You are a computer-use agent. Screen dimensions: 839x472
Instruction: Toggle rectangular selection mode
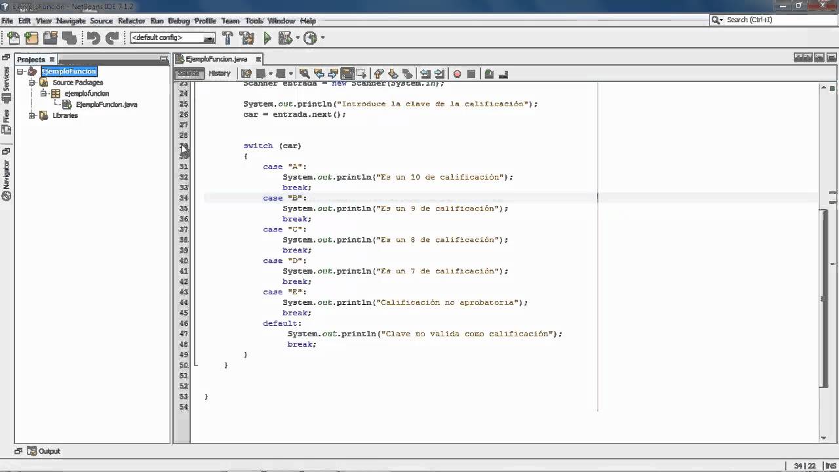click(361, 73)
